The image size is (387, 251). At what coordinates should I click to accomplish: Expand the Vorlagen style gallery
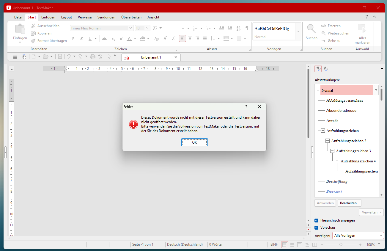[x=298, y=31]
